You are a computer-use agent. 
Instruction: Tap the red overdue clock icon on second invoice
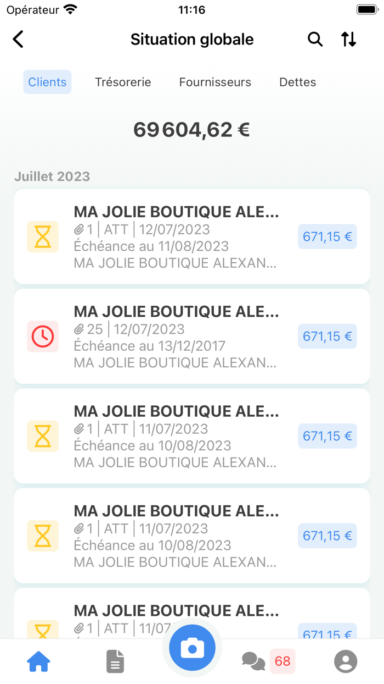[42, 336]
